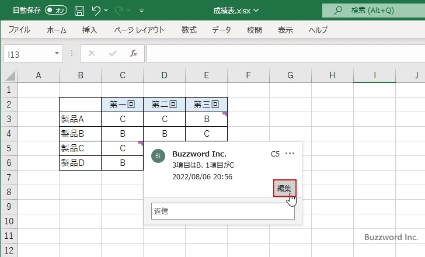Toggle the AutoSave switch

(56, 11)
